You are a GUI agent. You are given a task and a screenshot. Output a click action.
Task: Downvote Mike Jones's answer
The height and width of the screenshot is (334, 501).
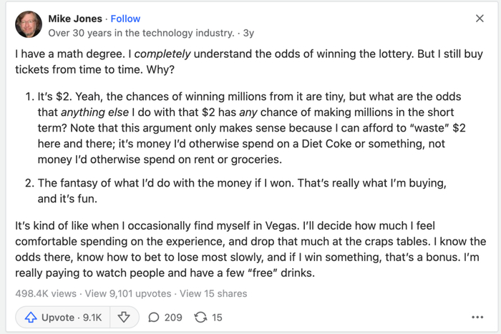pyautogui.click(x=123, y=317)
